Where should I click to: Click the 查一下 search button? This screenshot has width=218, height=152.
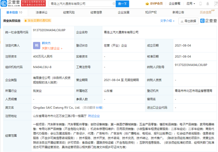coord(122,4)
